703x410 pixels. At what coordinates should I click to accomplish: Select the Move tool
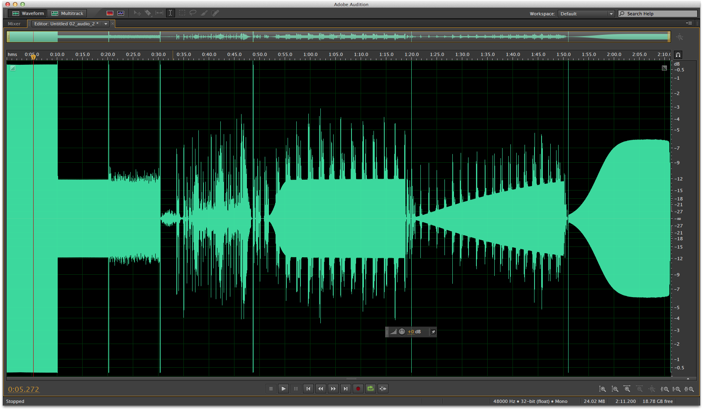(x=137, y=13)
